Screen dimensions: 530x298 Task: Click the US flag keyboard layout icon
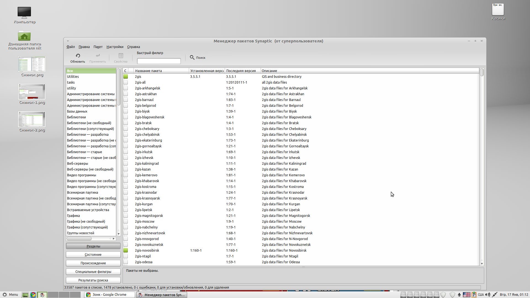click(x=467, y=295)
